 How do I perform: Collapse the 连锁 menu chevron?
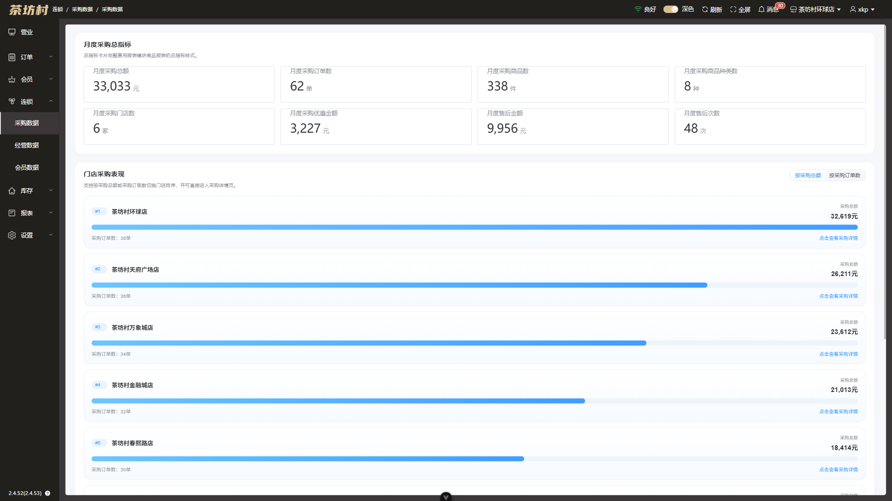point(51,102)
